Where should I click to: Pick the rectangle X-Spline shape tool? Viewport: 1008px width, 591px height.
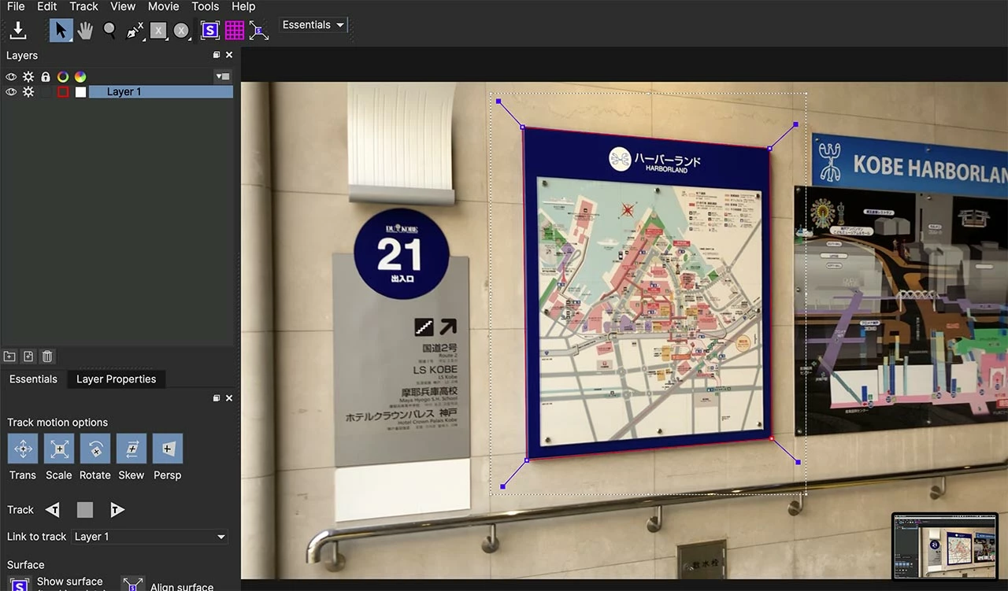[158, 31]
